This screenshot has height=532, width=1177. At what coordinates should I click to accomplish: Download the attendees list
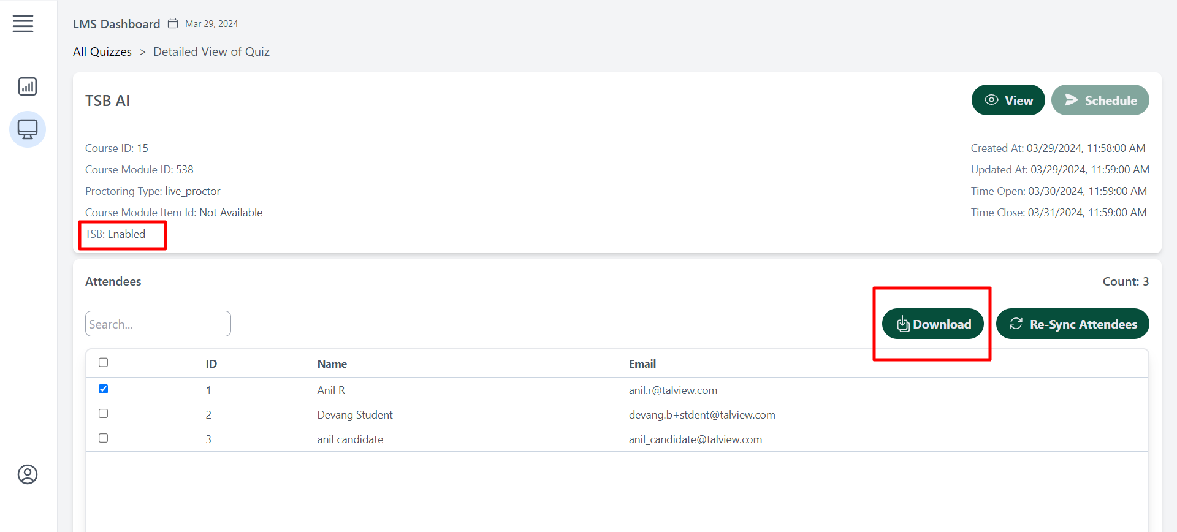(933, 324)
